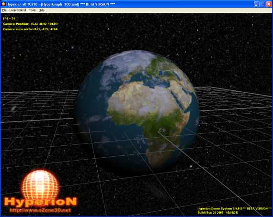The height and width of the screenshot is (217, 273).
Task: Open the File menu
Action: pos(4,10)
